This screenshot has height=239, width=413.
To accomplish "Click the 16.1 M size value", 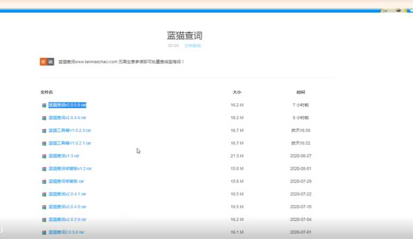I will [237, 233].
